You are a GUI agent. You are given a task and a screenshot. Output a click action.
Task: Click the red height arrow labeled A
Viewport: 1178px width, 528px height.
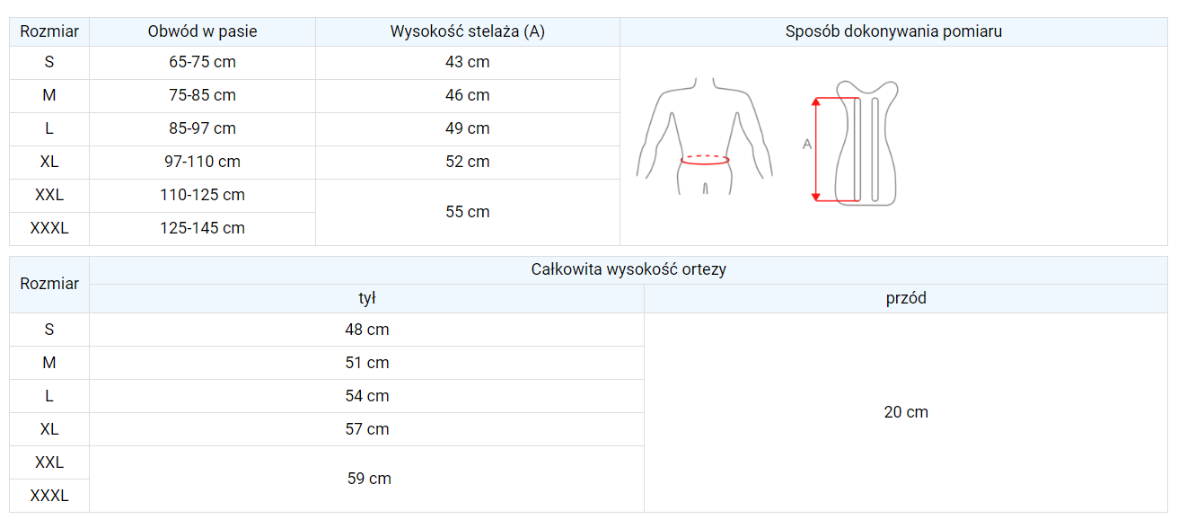(816, 148)
